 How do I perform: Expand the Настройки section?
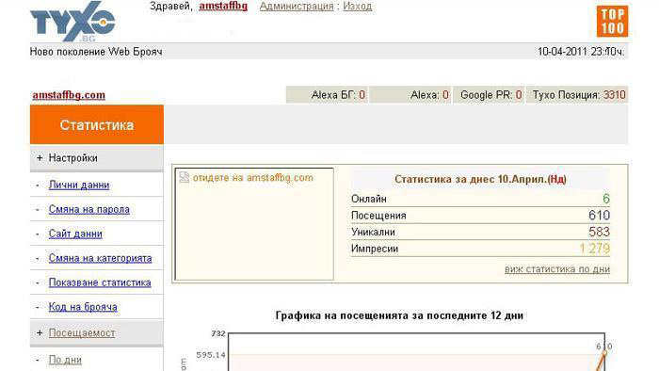click(x=97, y=158)
